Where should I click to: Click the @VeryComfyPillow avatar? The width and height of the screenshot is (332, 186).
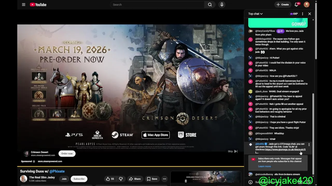pyautogui.click(x=250, y=31)
